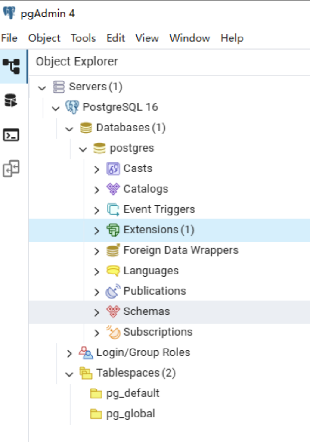Viewport: 310px width, 442px height.
Task: Open the File menu
Action: [9, 38]
